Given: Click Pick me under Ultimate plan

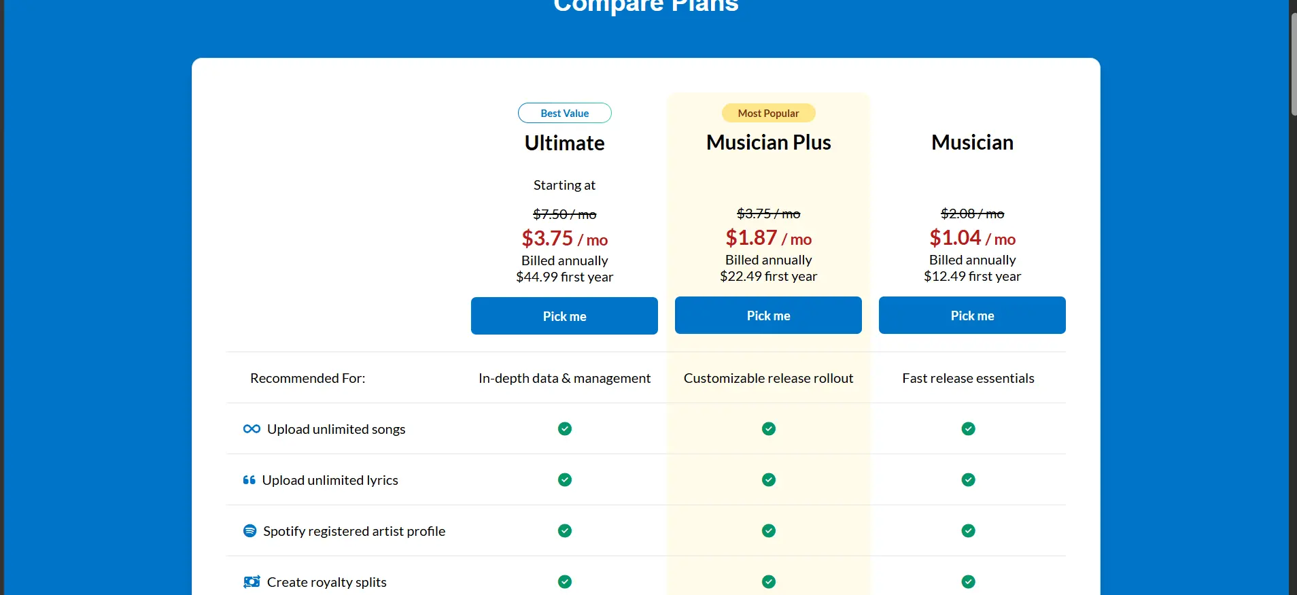Looking at the screenshot, I should (x=564, y=316).
